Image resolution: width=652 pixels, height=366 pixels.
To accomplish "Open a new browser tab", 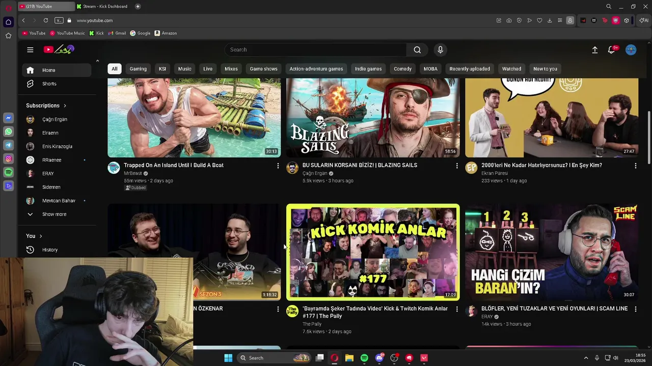I will tap(138, 6).
